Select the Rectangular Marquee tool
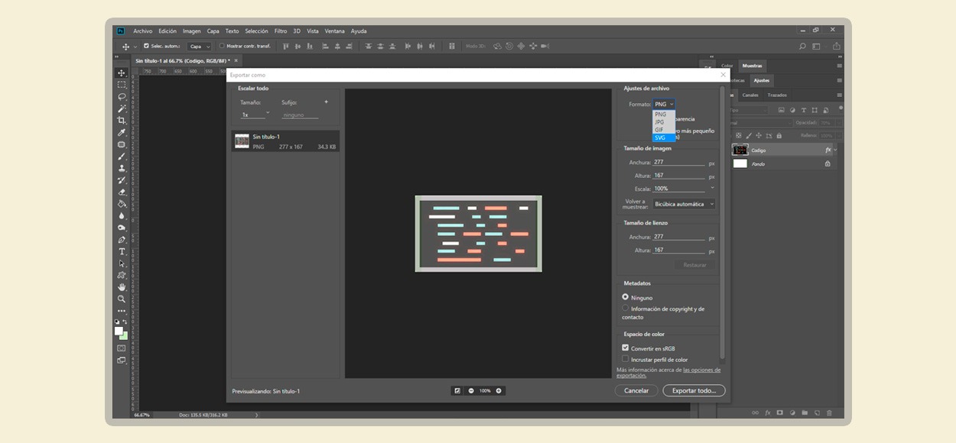The width and height of the screenshot is (956, 443). coord(122,85)
